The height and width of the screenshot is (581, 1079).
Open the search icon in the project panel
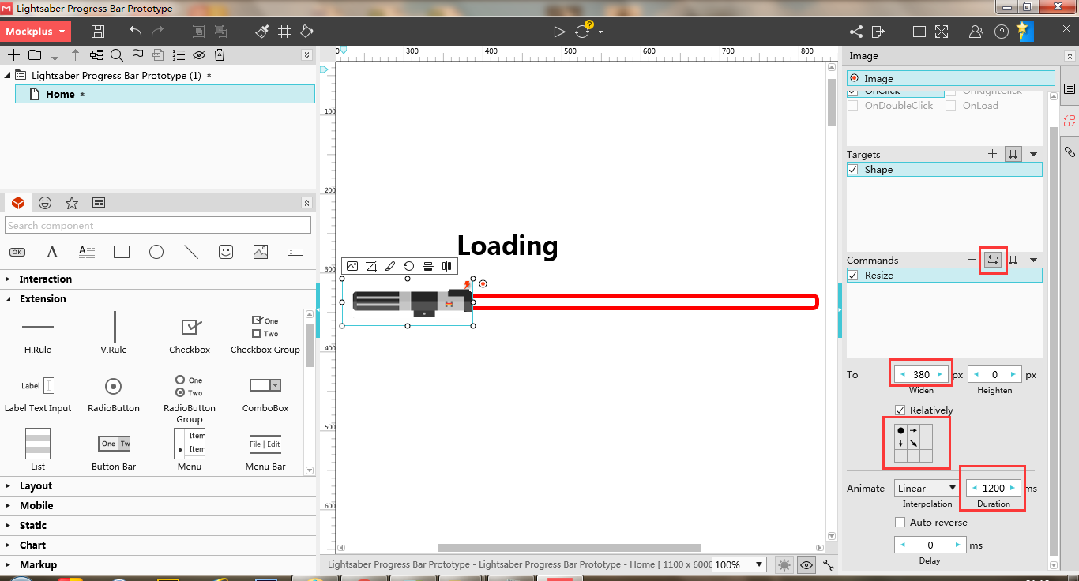(x=116, y=55)
